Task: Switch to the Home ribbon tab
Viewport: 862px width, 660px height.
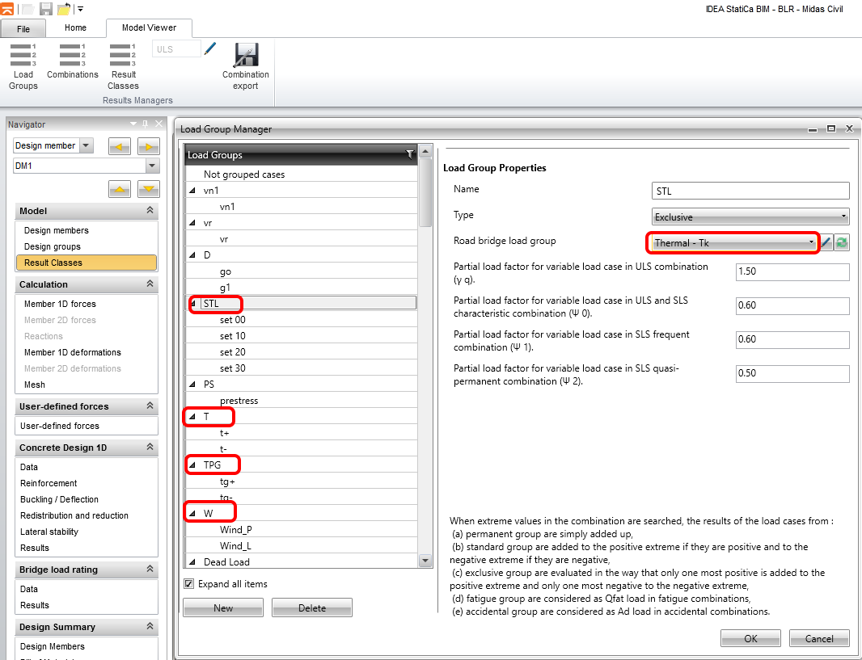Action: (x=75, y=27)
